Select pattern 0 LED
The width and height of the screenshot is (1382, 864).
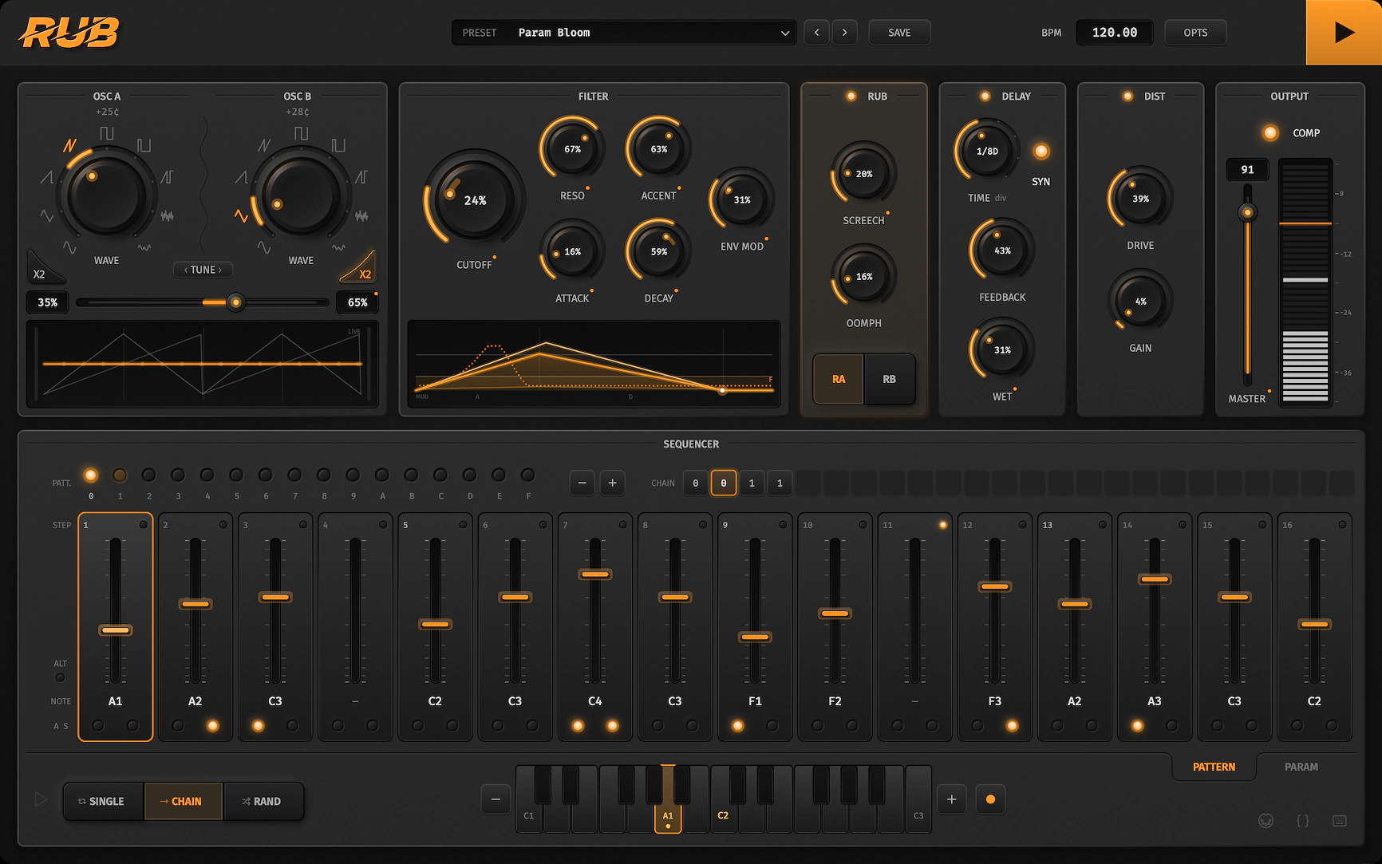pyautogui.click(x=91, y=475)
